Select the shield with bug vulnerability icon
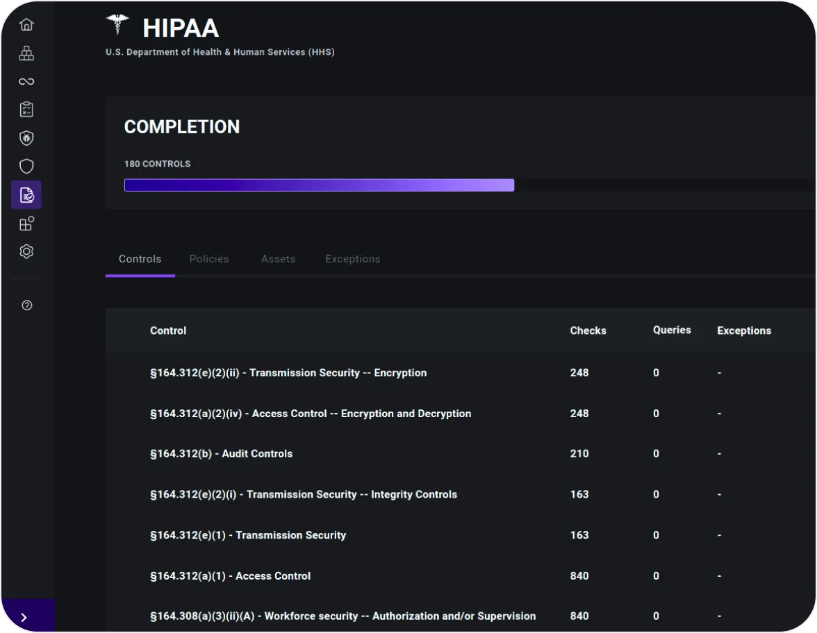 tap(26, 138)
